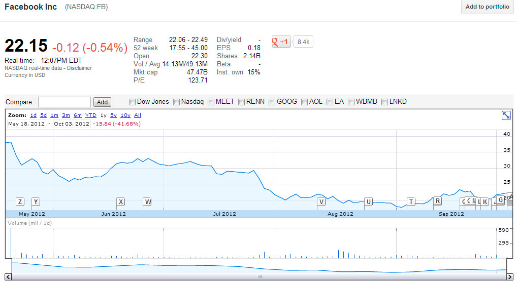The width and height of the screenshot is (517, 283).
Task: Click the Volume (mil / 1d) label
Action: click(x=29, y=223)
